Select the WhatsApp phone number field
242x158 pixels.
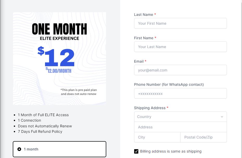tap(181, 94)
